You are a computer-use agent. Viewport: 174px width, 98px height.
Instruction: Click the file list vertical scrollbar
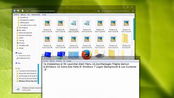tap(134, 29)
